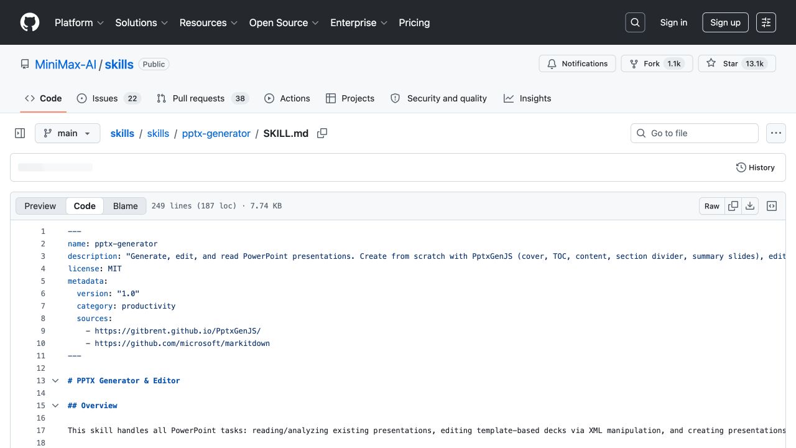The image size is (796, 448).
Task: Switch to the Preview view
Action: (x=40, y=206)
